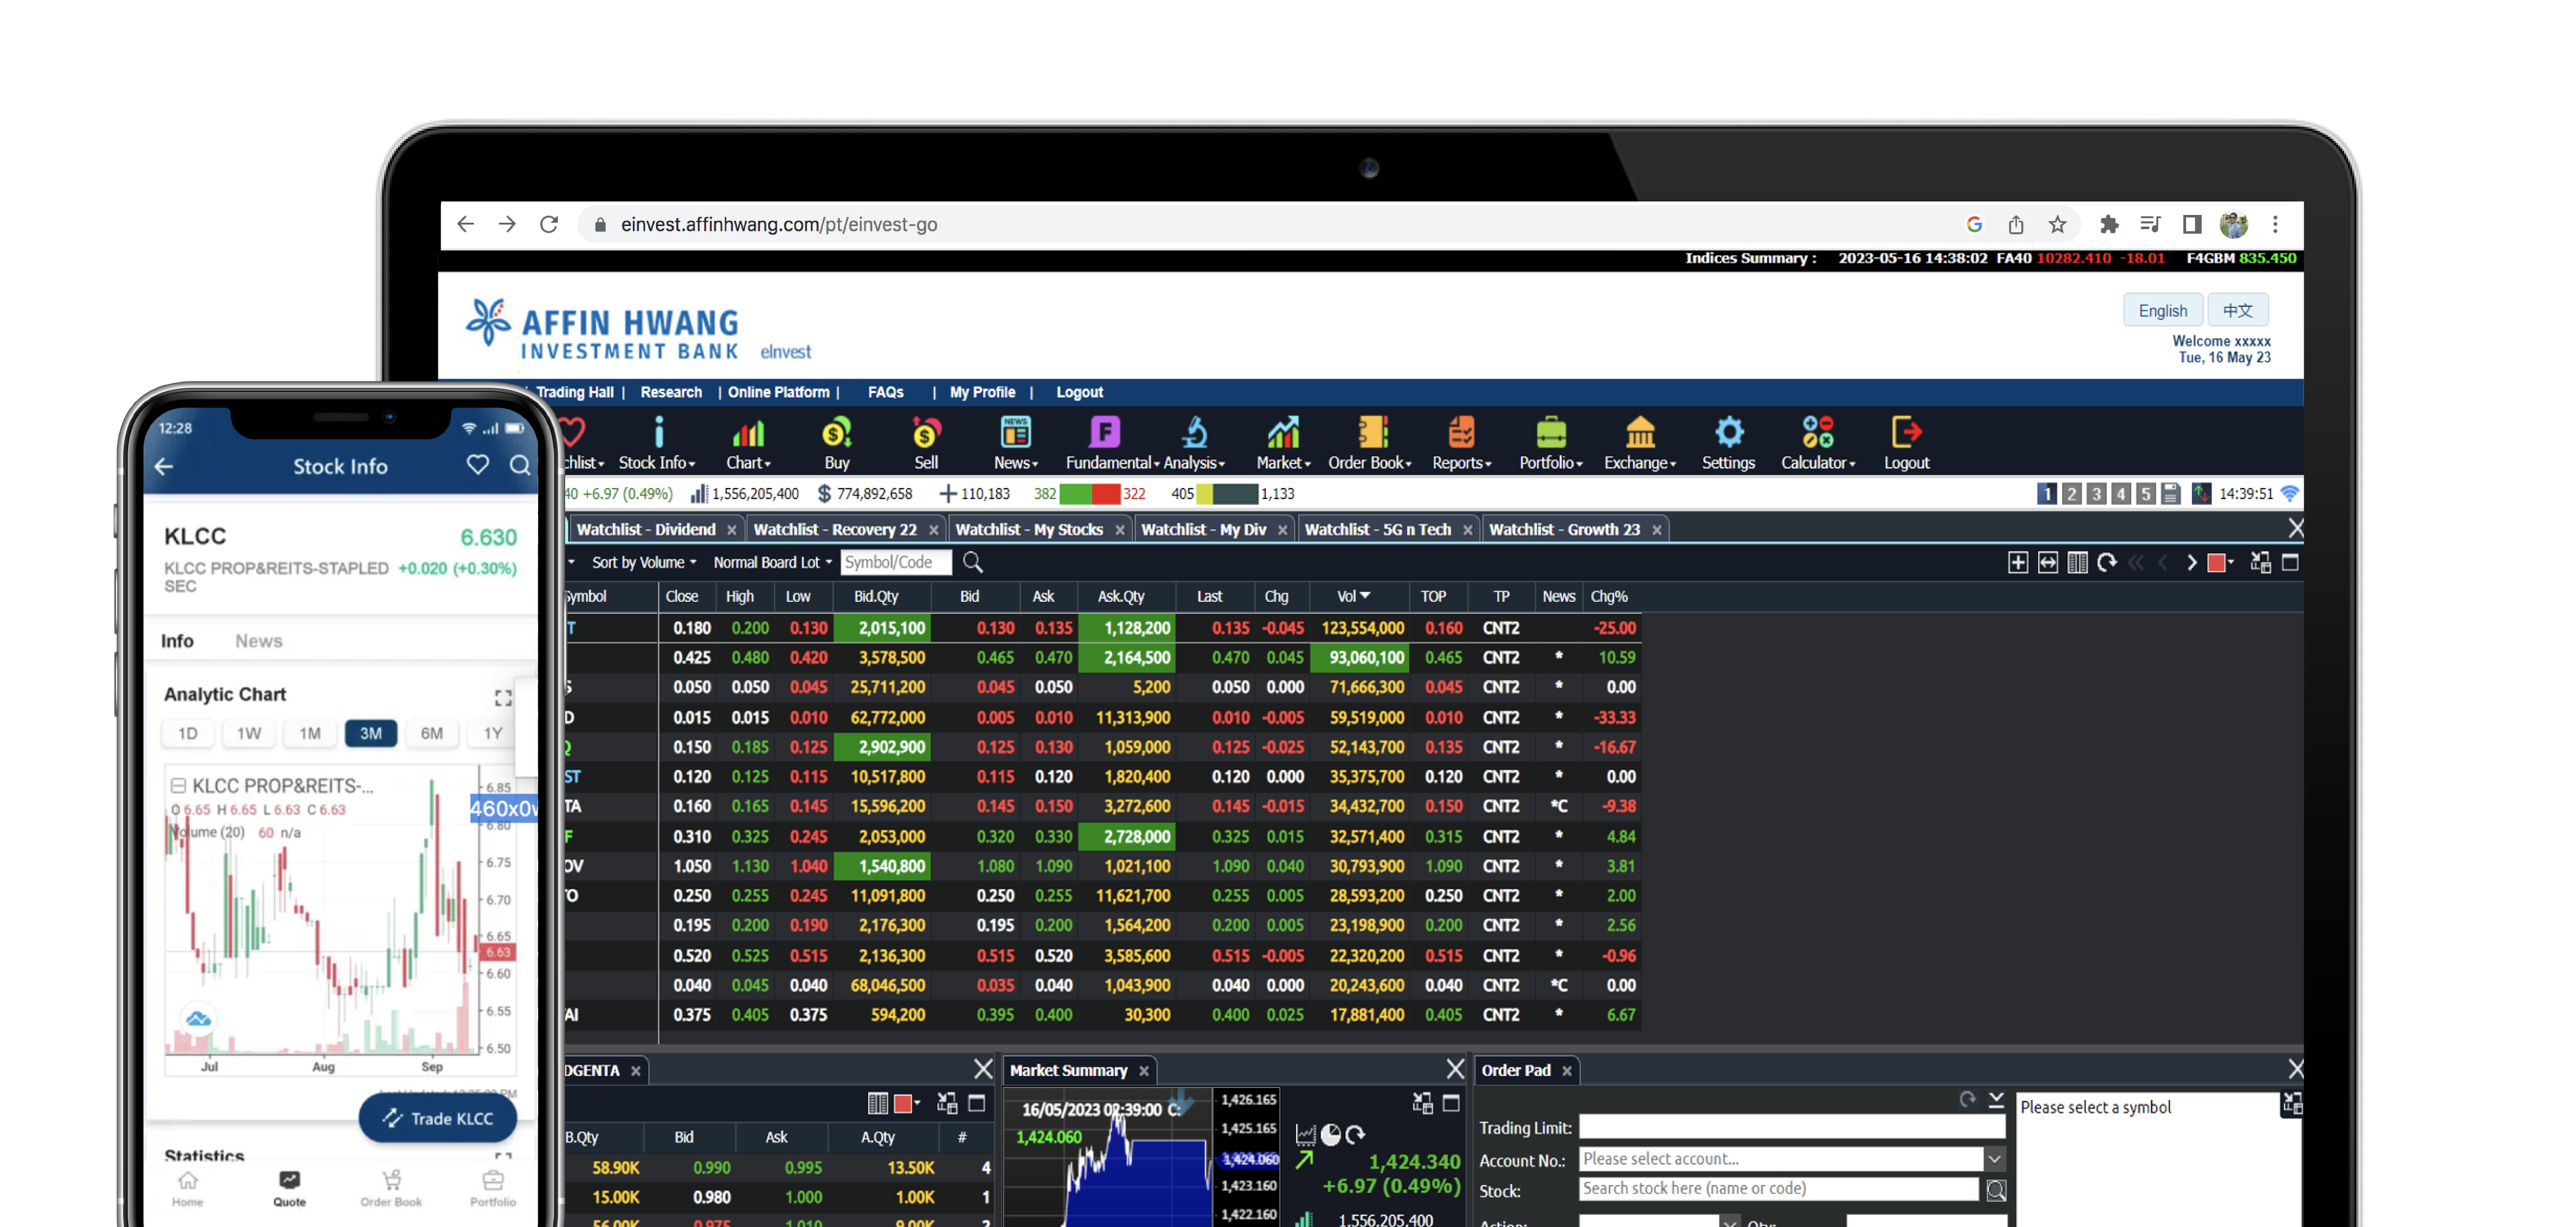The height and width of the screenshot is (1227, 2576).
Task: Switch to workspace layout 3
Action: [2096, 493]
